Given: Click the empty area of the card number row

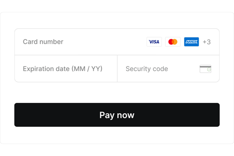Looking at the screenshot, I should tap(104, 42).
